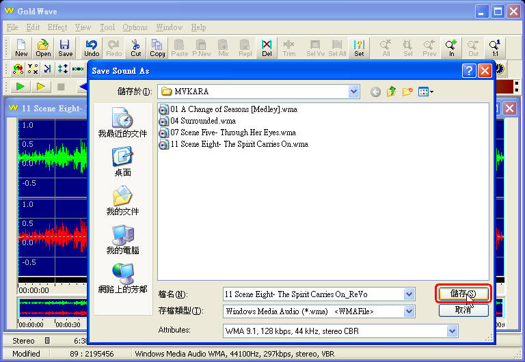Click the 儲存 save button
The height and width of the screenshot is (362, 525).
[x=463, y=294]
